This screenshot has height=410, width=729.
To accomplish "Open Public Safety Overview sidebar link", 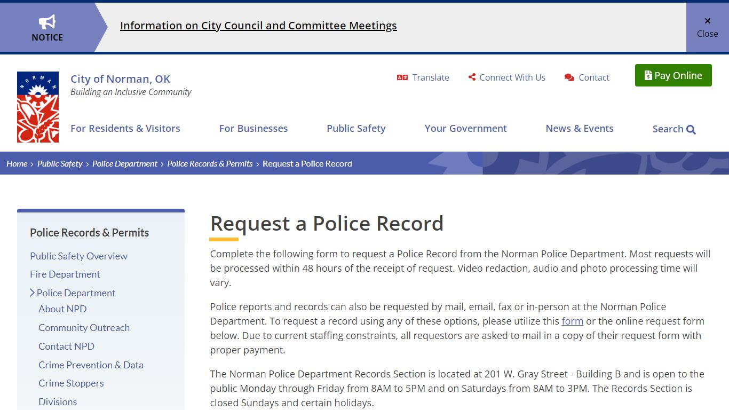I will 78,256.
